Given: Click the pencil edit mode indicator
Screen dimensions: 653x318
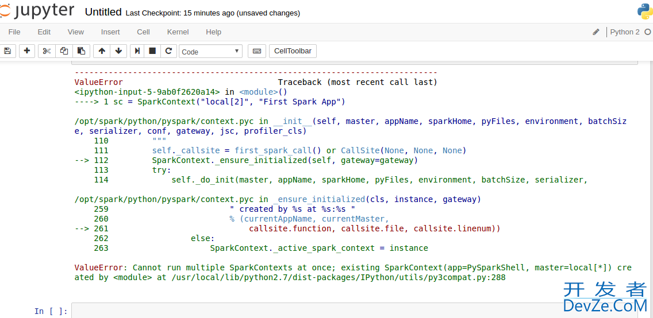Looking at the screenshot, I should 596,32.
